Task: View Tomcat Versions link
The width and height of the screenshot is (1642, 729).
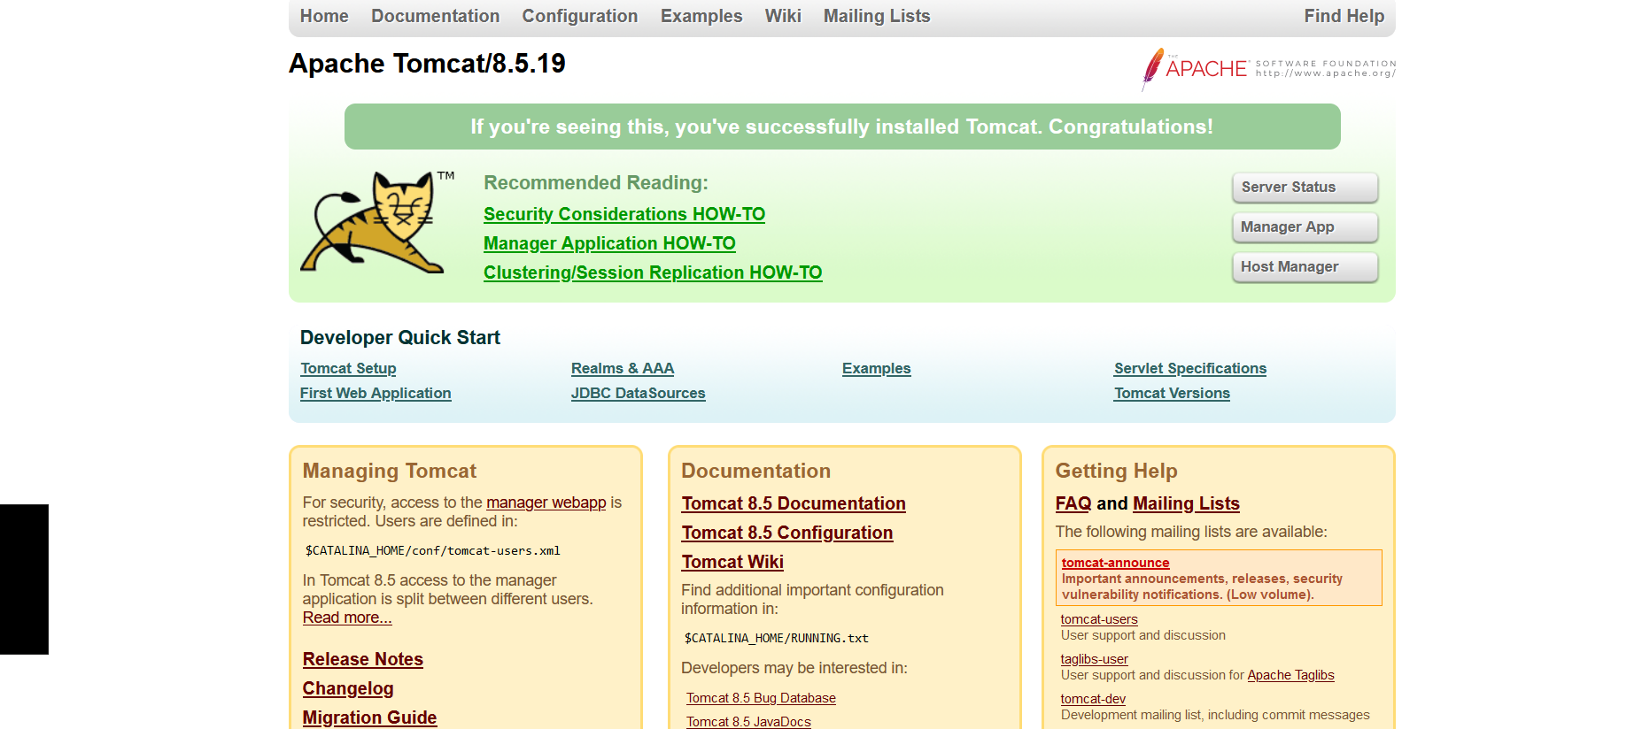Action: (1172, 393)
